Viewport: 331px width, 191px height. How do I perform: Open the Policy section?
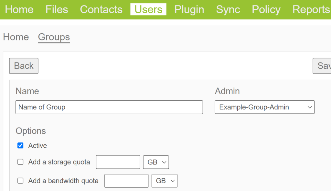point(266,10)
